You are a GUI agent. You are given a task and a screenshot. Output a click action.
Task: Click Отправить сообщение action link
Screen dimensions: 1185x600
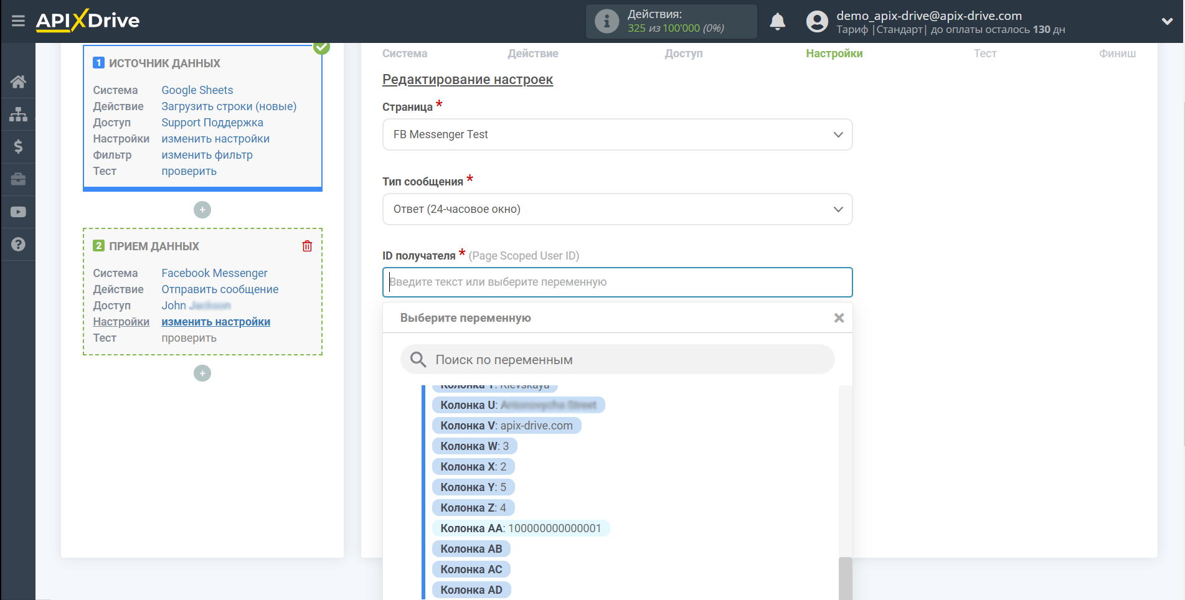220,289
